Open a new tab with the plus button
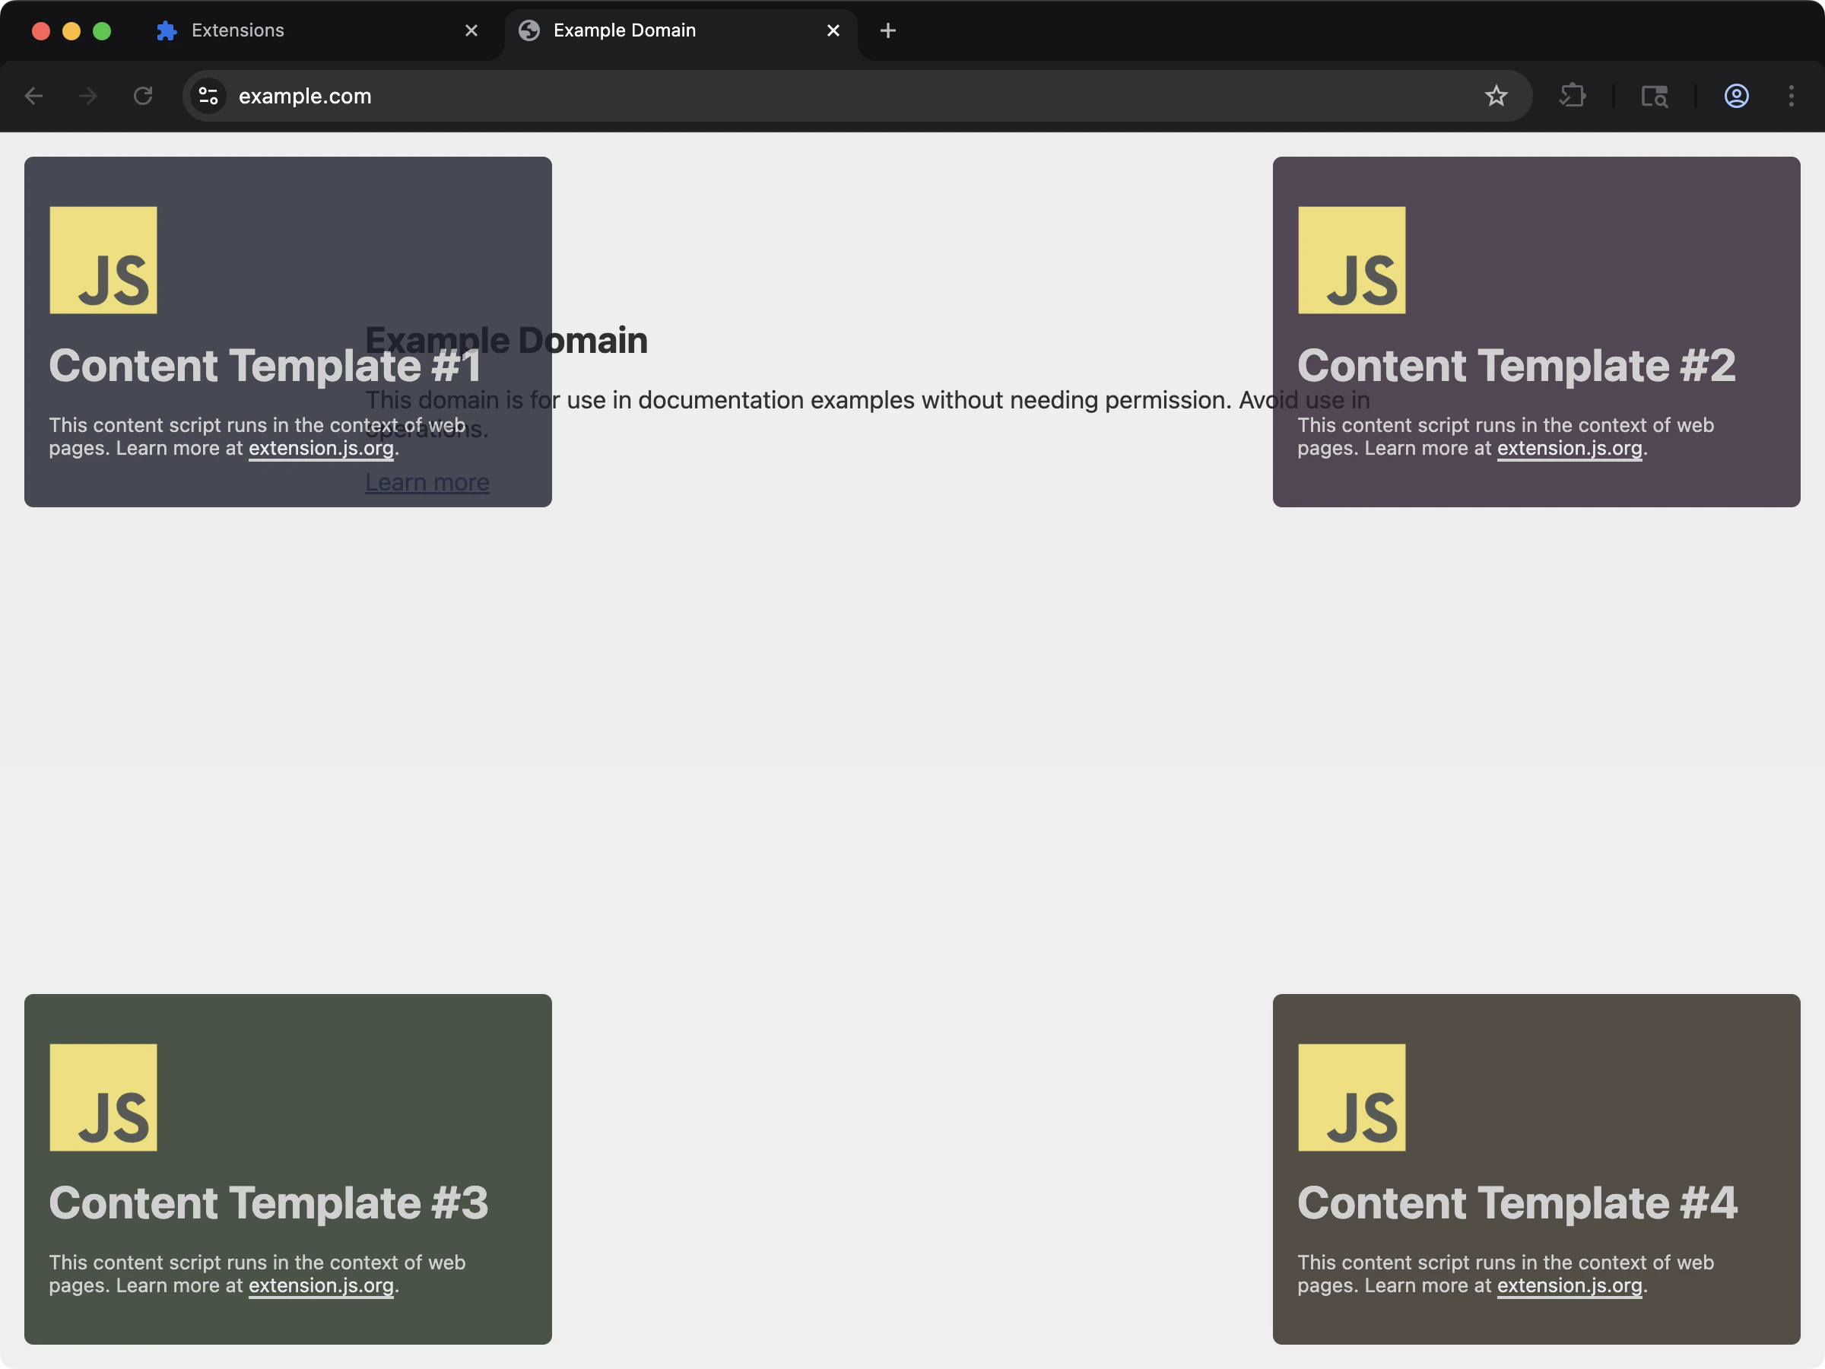This screenshot has width=1825, height=1369. pos(887,30)
